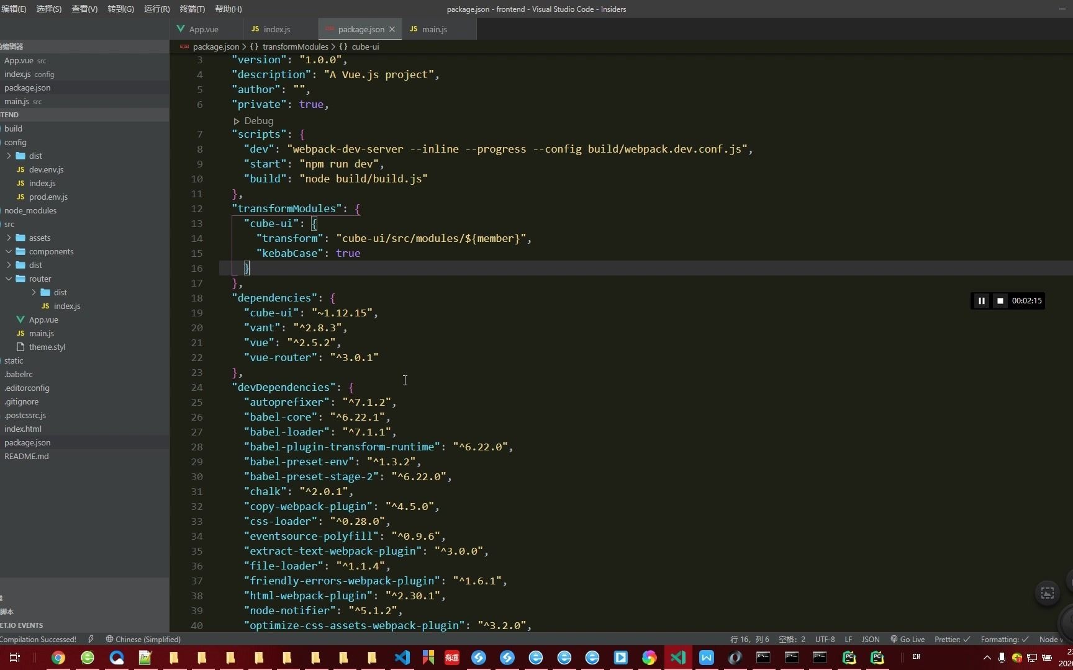
Task: Expand the assets folder
Action: [9, 238]
